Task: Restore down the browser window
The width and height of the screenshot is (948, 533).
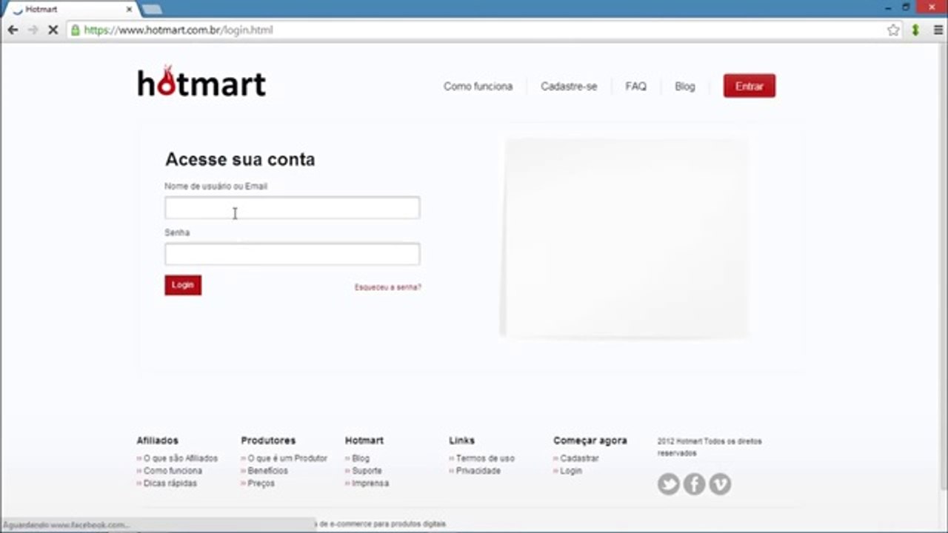Action: 906,7
